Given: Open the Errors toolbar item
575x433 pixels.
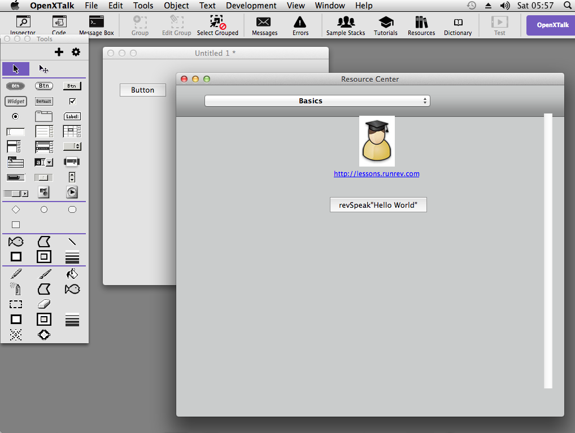Looking at the screenshot, I should click(300, 25).
